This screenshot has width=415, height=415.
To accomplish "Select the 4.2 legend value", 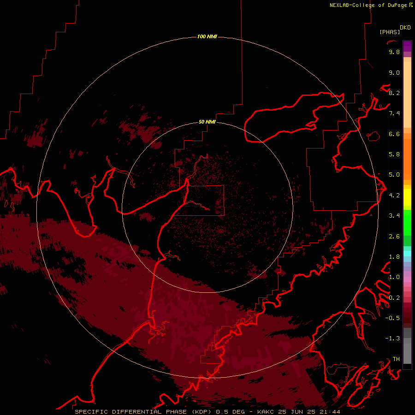I will [394, 196].
